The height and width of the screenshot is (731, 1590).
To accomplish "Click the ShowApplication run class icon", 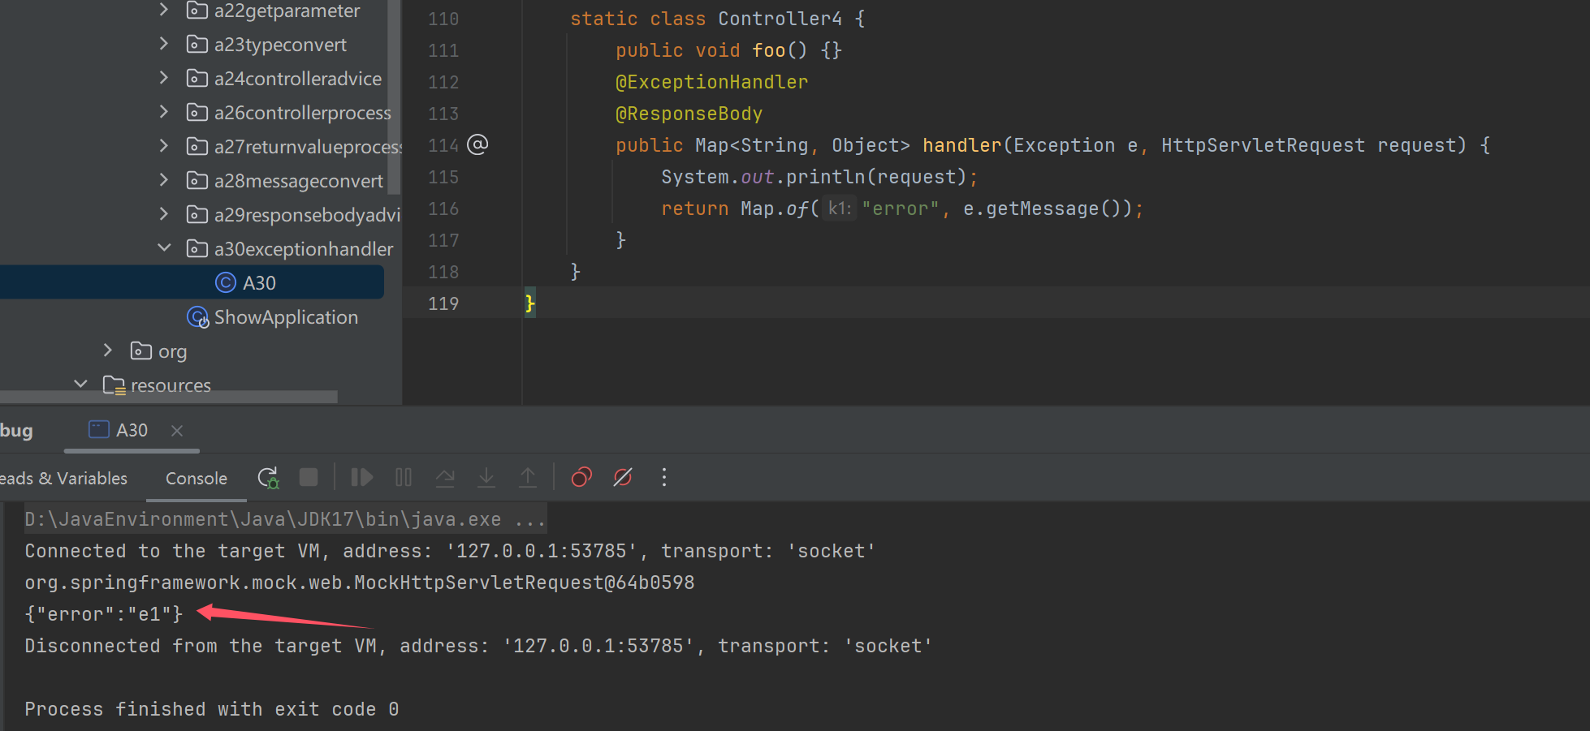I will pyautogui.click(x=198, y=317).
